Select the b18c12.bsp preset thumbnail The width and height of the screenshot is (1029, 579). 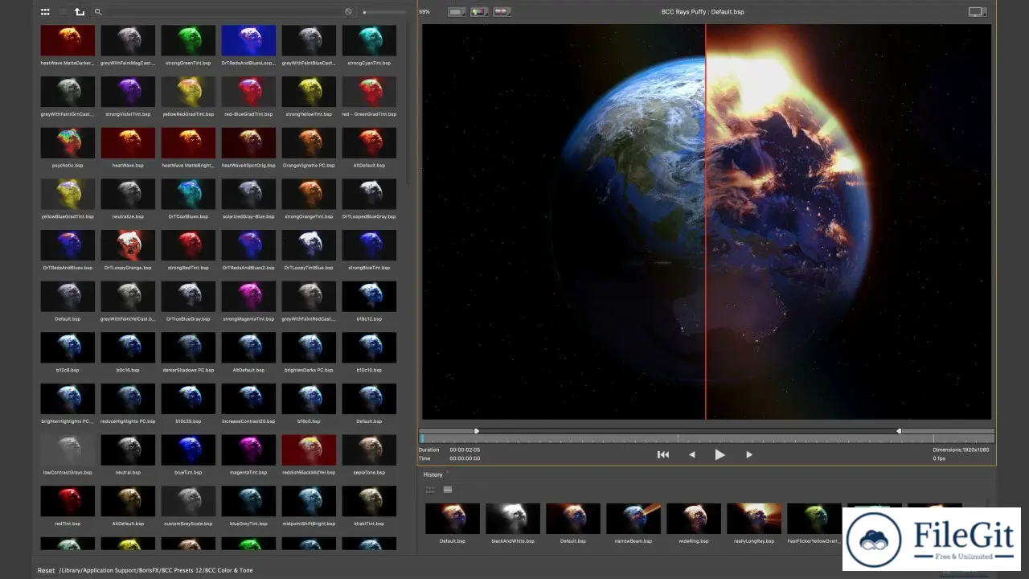(369, 297)
